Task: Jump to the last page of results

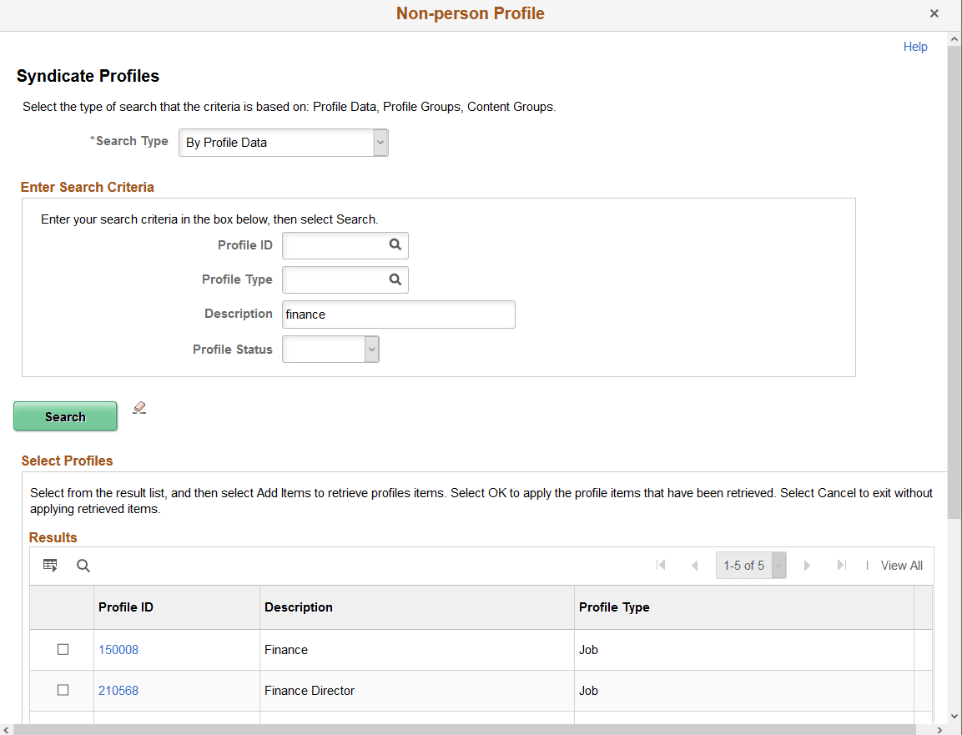Action: (x=842, y=565)
